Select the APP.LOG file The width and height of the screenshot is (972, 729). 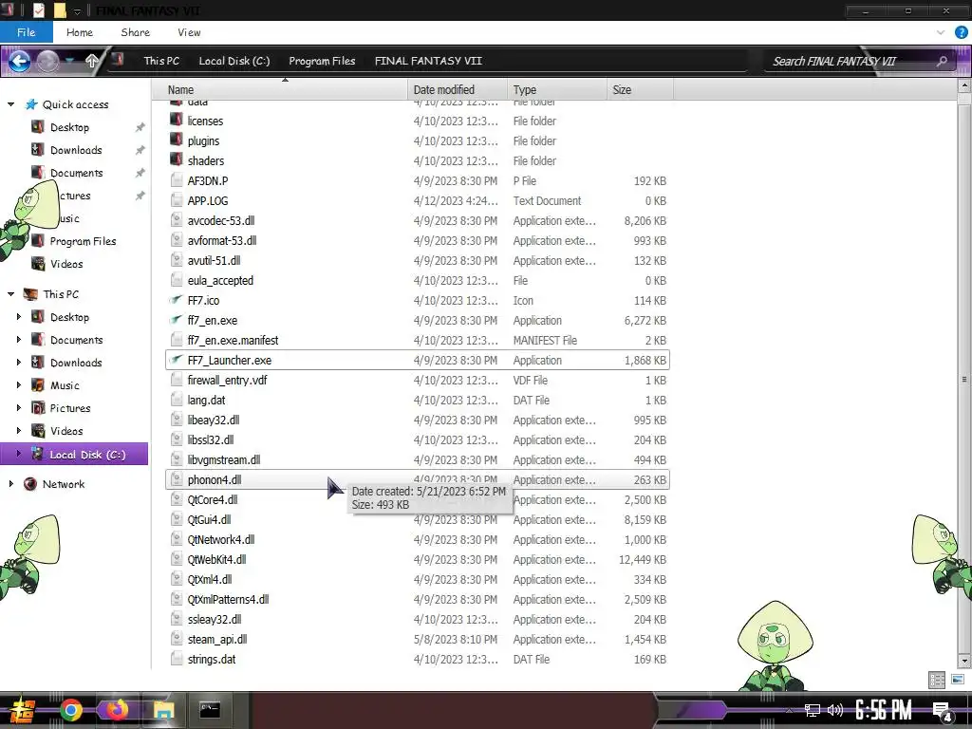[x=418, y=200]
